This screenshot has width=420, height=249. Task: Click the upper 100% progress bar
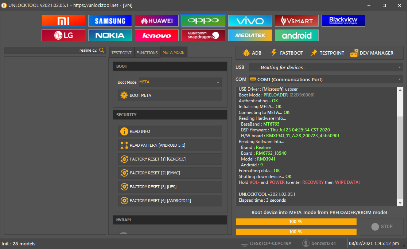point(296,222)
